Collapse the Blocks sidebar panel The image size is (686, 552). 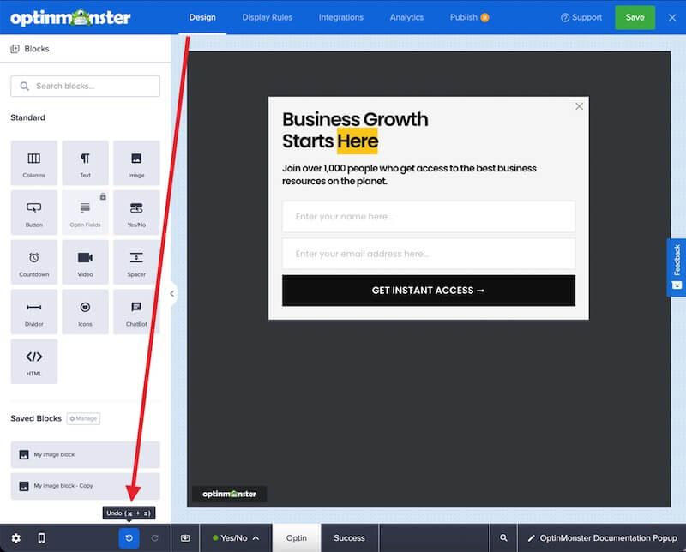[172, 293]
